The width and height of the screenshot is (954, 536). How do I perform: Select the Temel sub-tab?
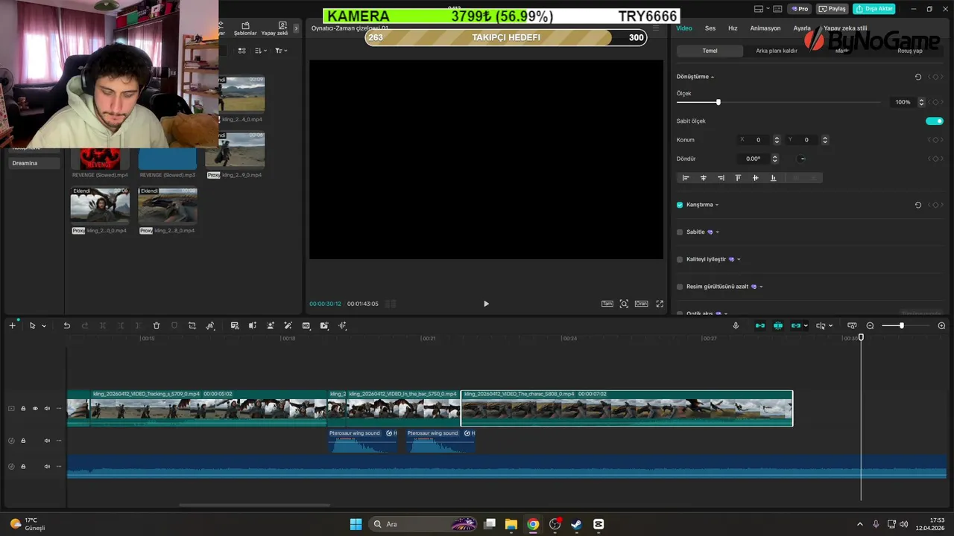[x=710, y=51]
